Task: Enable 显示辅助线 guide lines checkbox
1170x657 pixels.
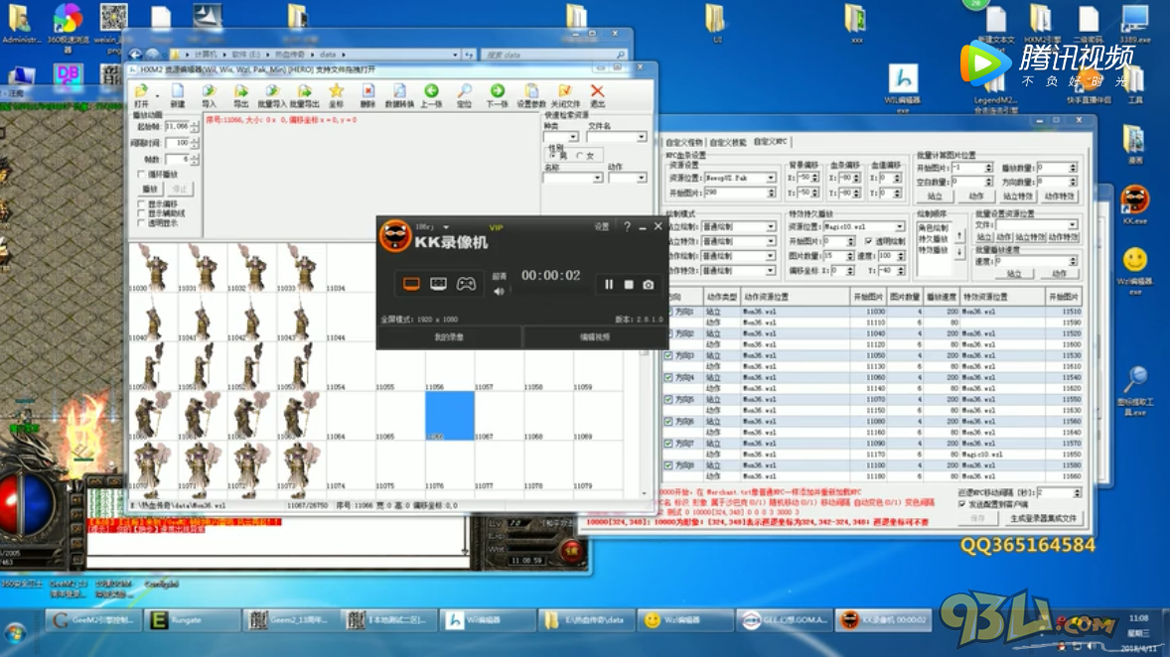Action: click(141, 213)
